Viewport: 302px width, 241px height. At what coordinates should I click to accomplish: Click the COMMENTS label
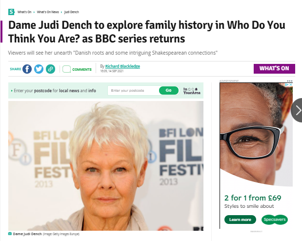pos(82,70)
